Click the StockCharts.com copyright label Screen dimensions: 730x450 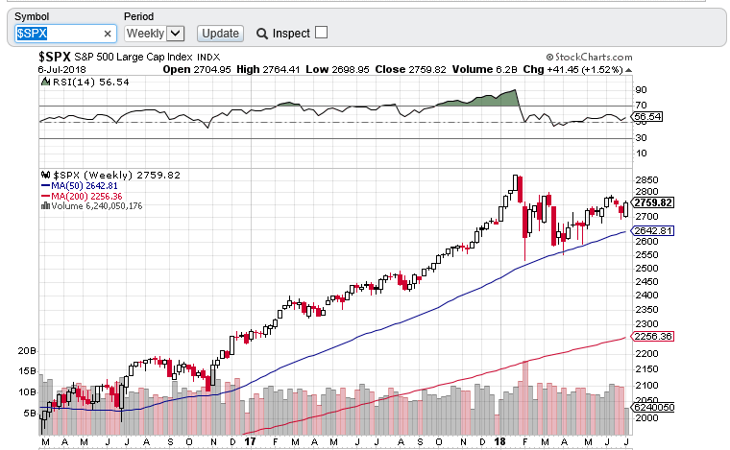(590, 57)
